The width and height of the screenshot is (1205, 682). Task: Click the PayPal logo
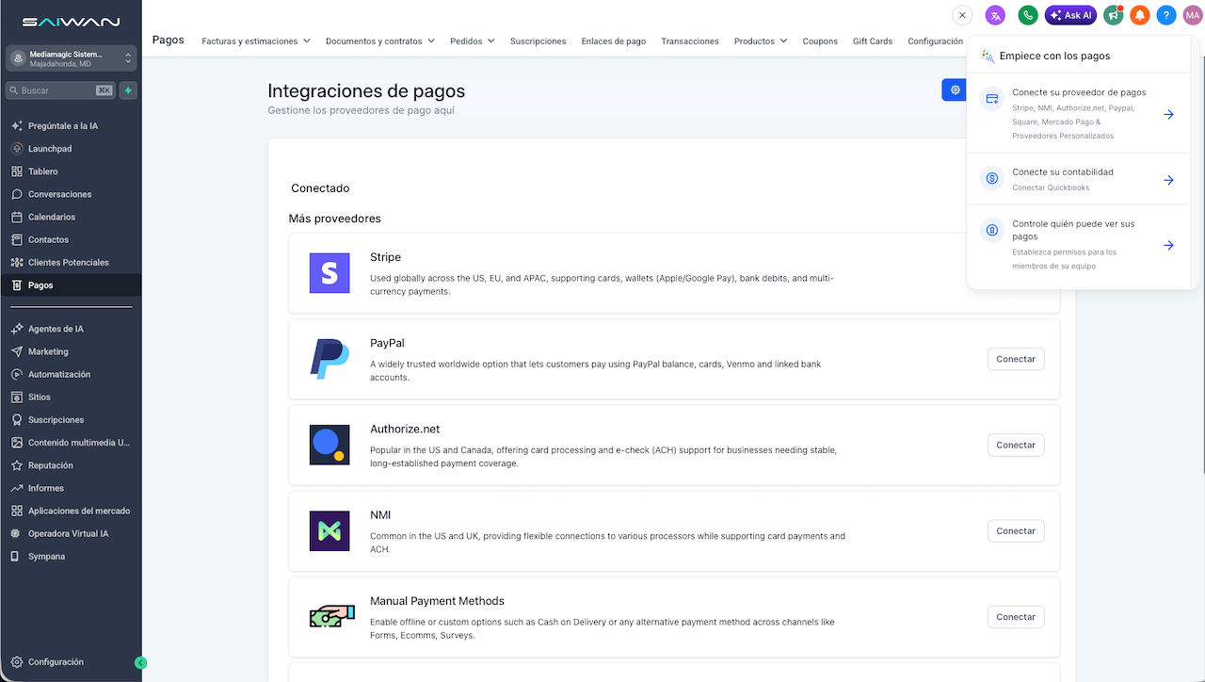(329, 359)
